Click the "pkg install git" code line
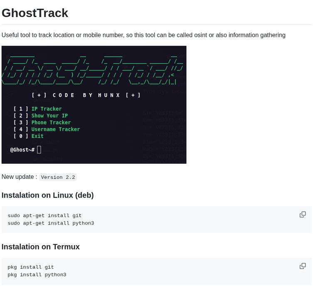This screenshot has height=291, width=313. click(x=31, y=267)
